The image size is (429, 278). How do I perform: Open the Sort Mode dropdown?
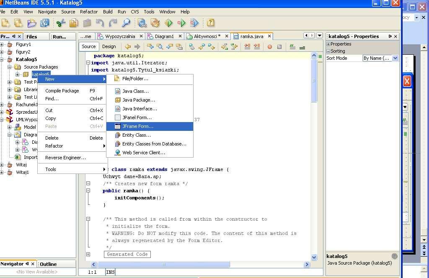point(395,58)
